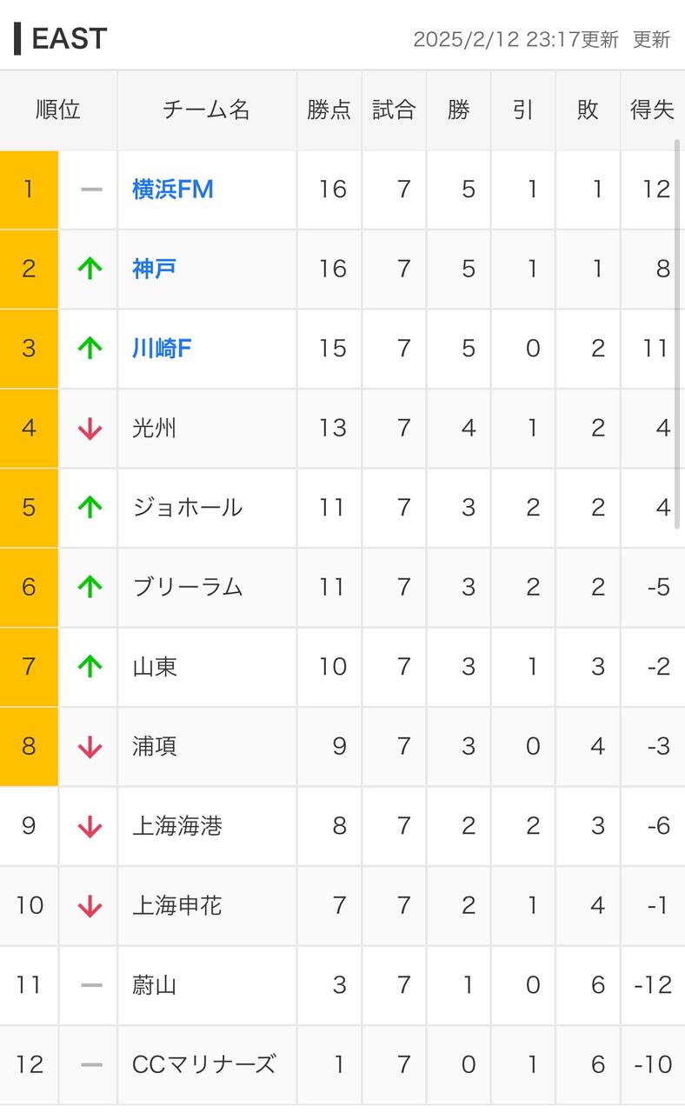Click the yellow rank 1 cell
Viewport: 685px width, 1113px height.
click(x=29, y=190)
